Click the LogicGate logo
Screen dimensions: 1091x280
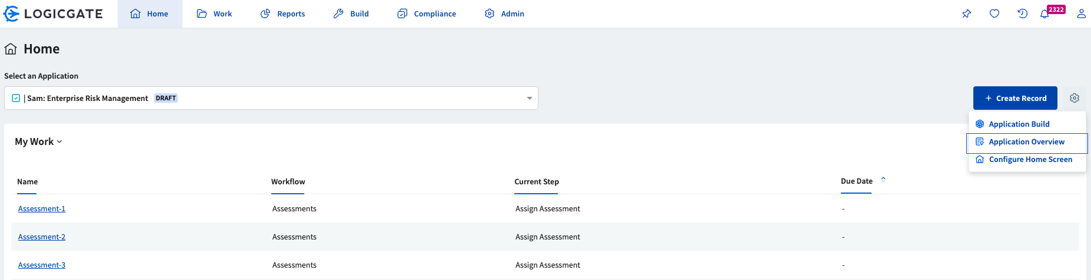[53, 14]
